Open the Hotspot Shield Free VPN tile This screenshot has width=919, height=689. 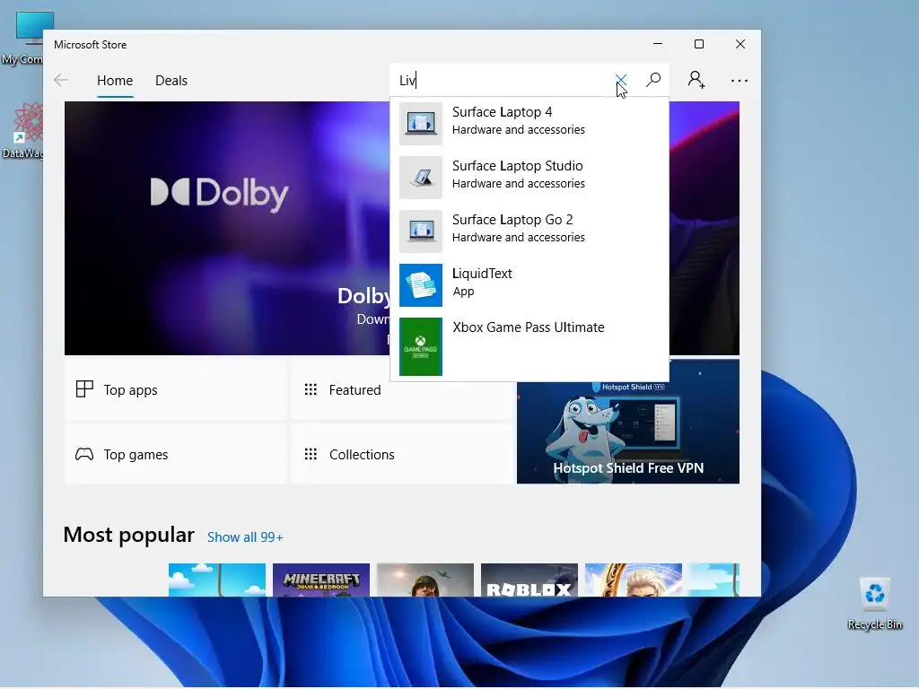click(x=627, y=432)
